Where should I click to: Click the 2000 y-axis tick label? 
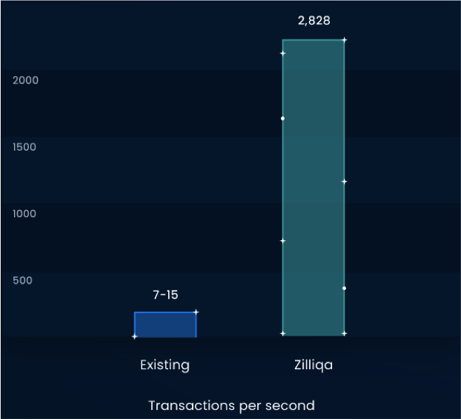pos(26,81)
